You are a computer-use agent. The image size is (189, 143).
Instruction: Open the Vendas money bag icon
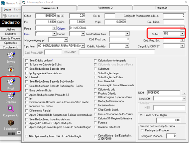pos(11,69)
